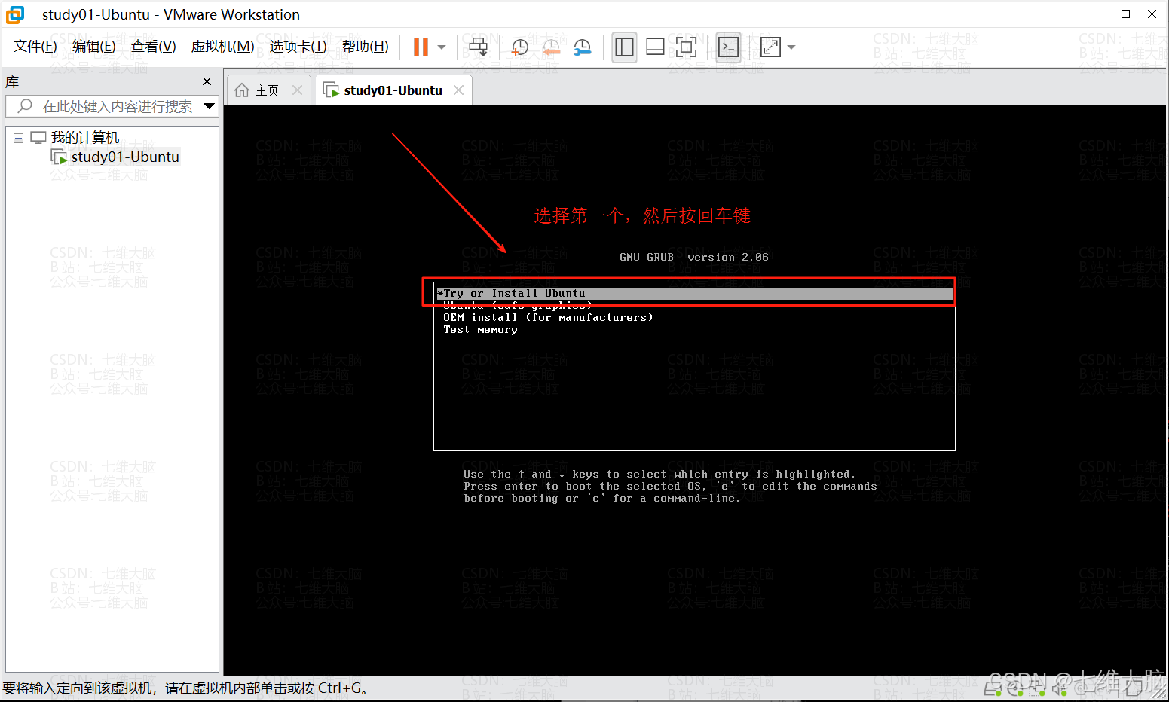Viewport: 1169px width, 702px height.
Task: Collapse the 我的计算机 tree node
Action: coord(18,138)
